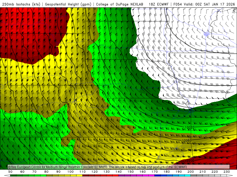Screen dimensions: 237x177
Task: Click the 'Valid: 00Z SAT JAN 17 2026' text
Action: click(209, 4)
